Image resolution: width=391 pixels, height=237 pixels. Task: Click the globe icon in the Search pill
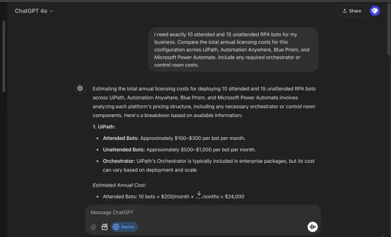116,227
